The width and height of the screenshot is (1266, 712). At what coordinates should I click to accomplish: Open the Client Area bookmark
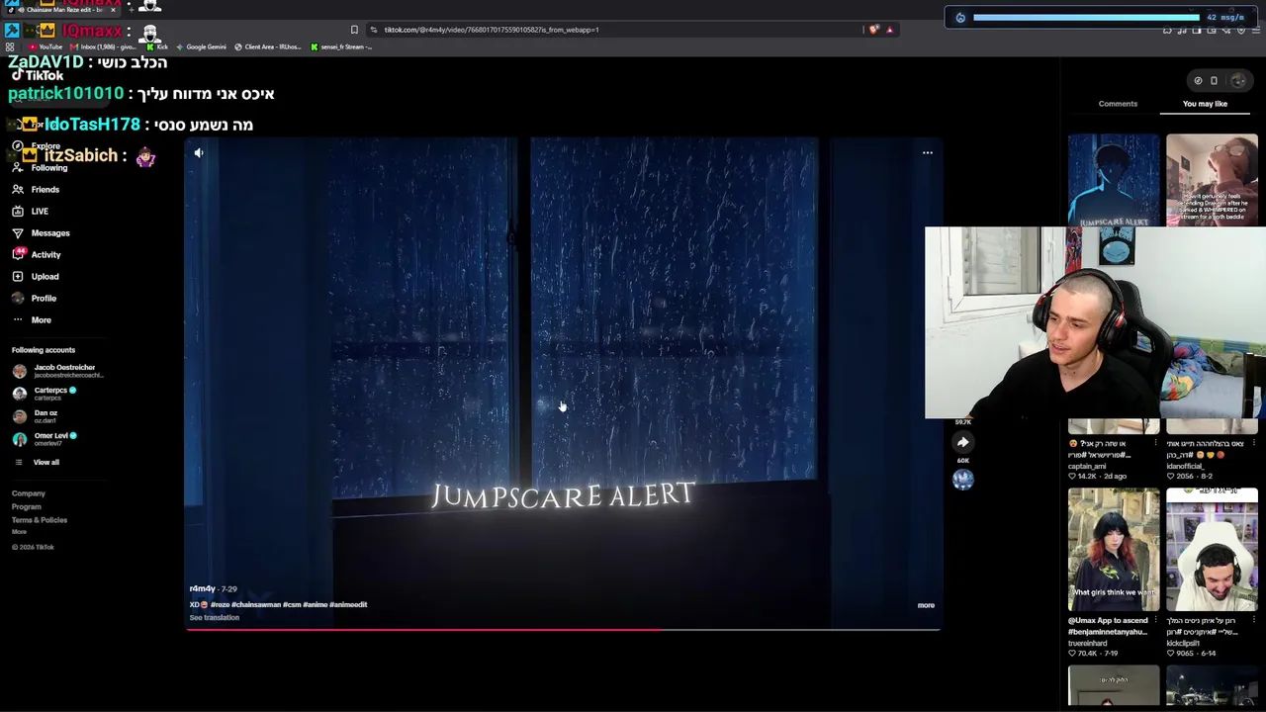pos(267,46)
